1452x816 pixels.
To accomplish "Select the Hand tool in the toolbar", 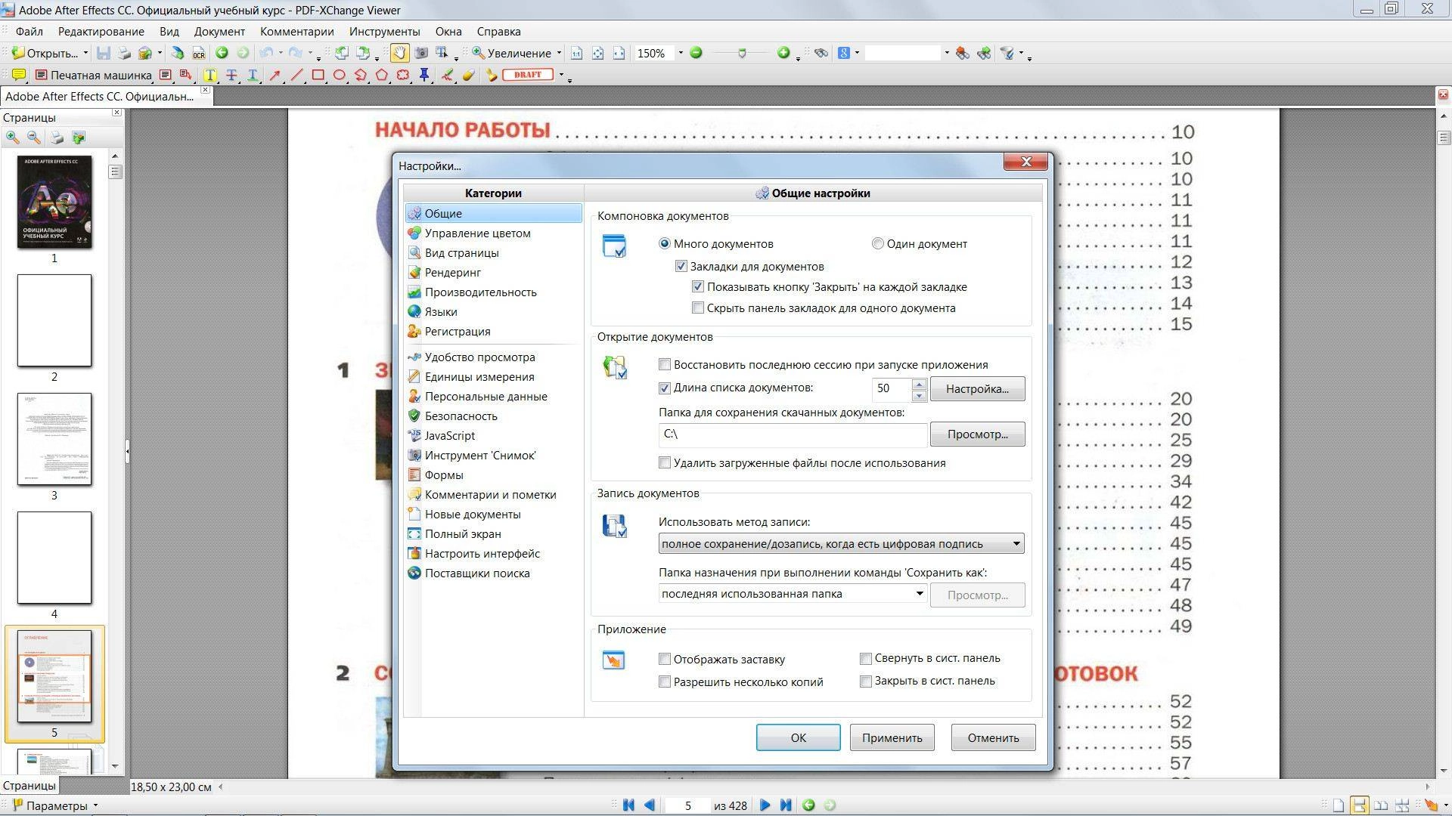I will pyautogui.click(x=399, y=53).
